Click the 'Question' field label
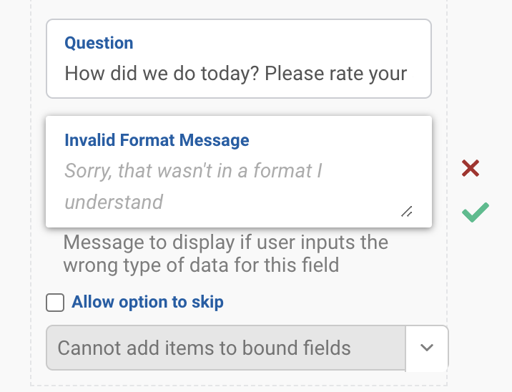 (x=99, y=43)
